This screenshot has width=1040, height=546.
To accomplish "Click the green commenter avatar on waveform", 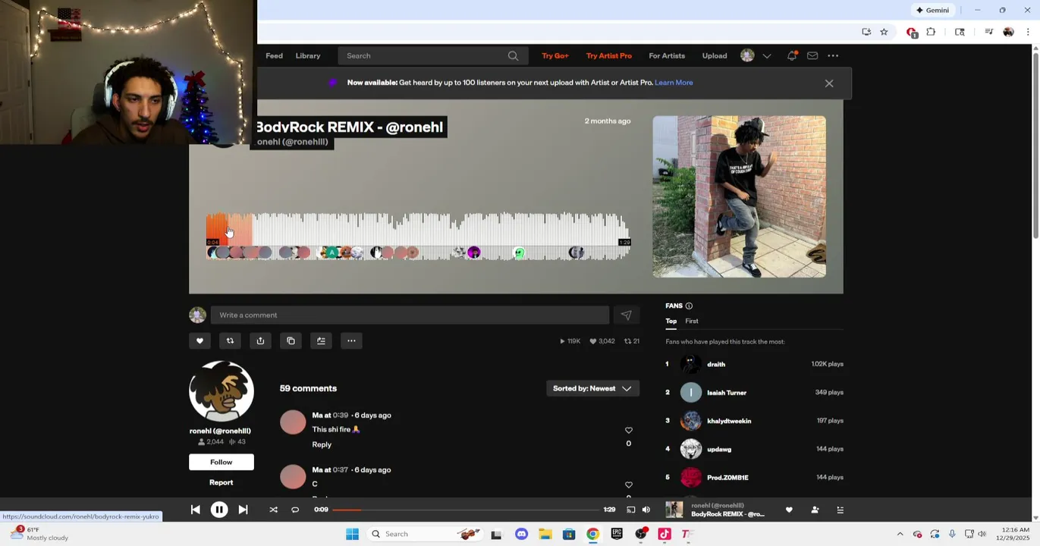I will click(519, 253).
